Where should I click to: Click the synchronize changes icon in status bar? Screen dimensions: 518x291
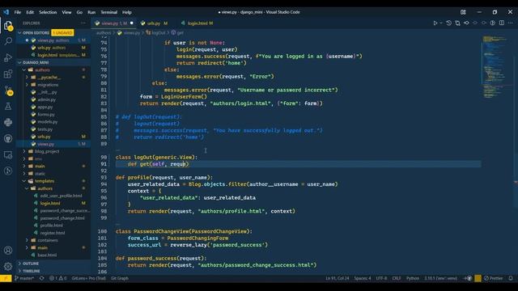point(41,278)
